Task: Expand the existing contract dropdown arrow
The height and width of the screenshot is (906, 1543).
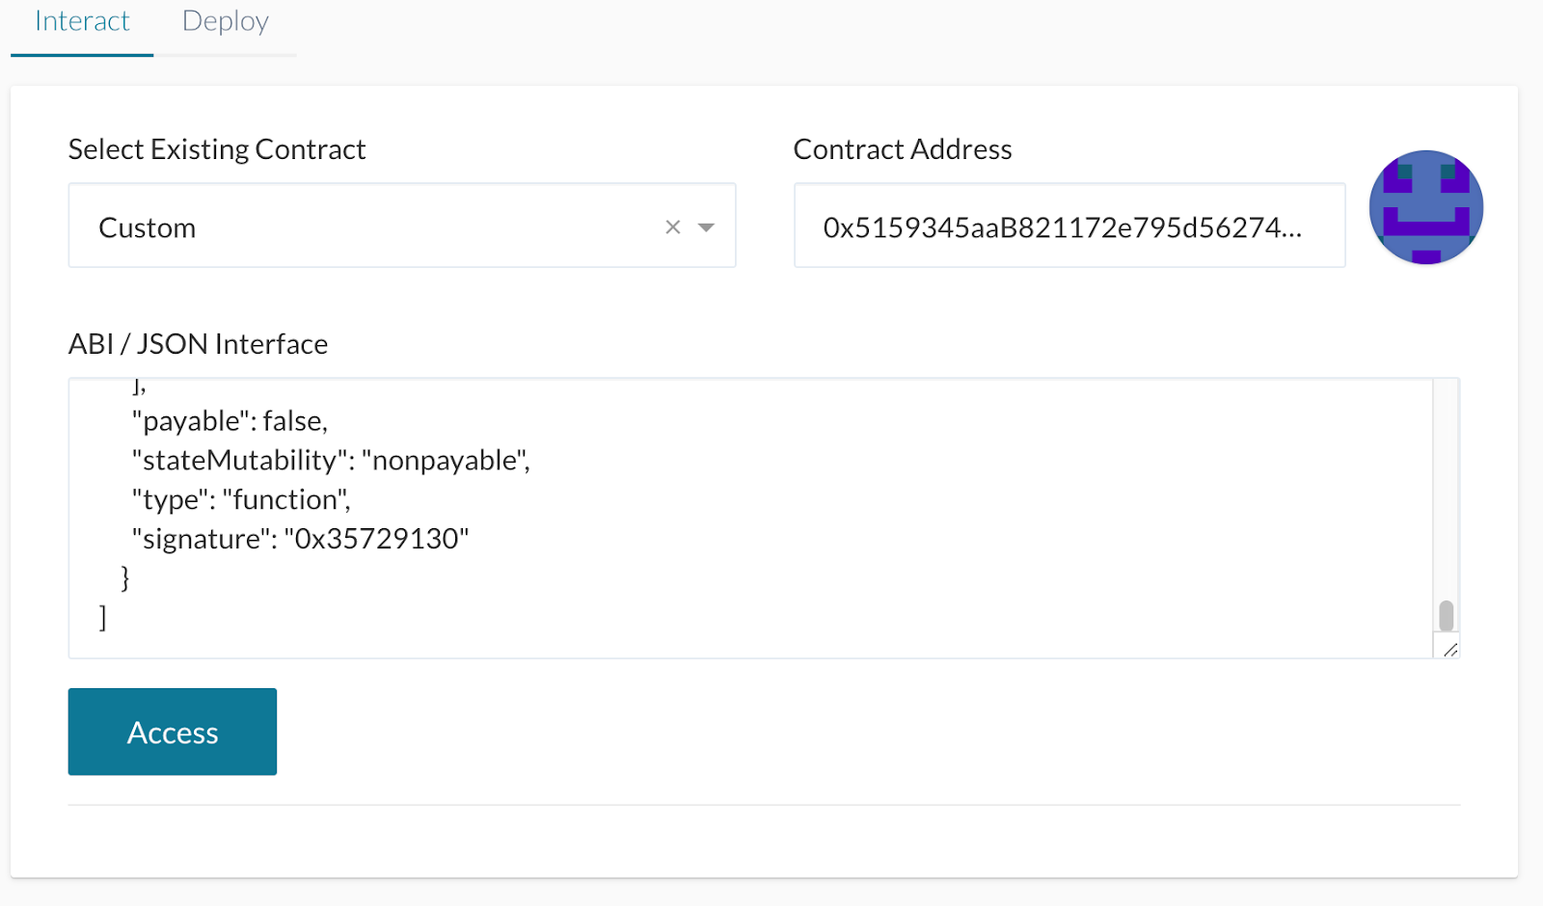Action: [x=707, y=227]
